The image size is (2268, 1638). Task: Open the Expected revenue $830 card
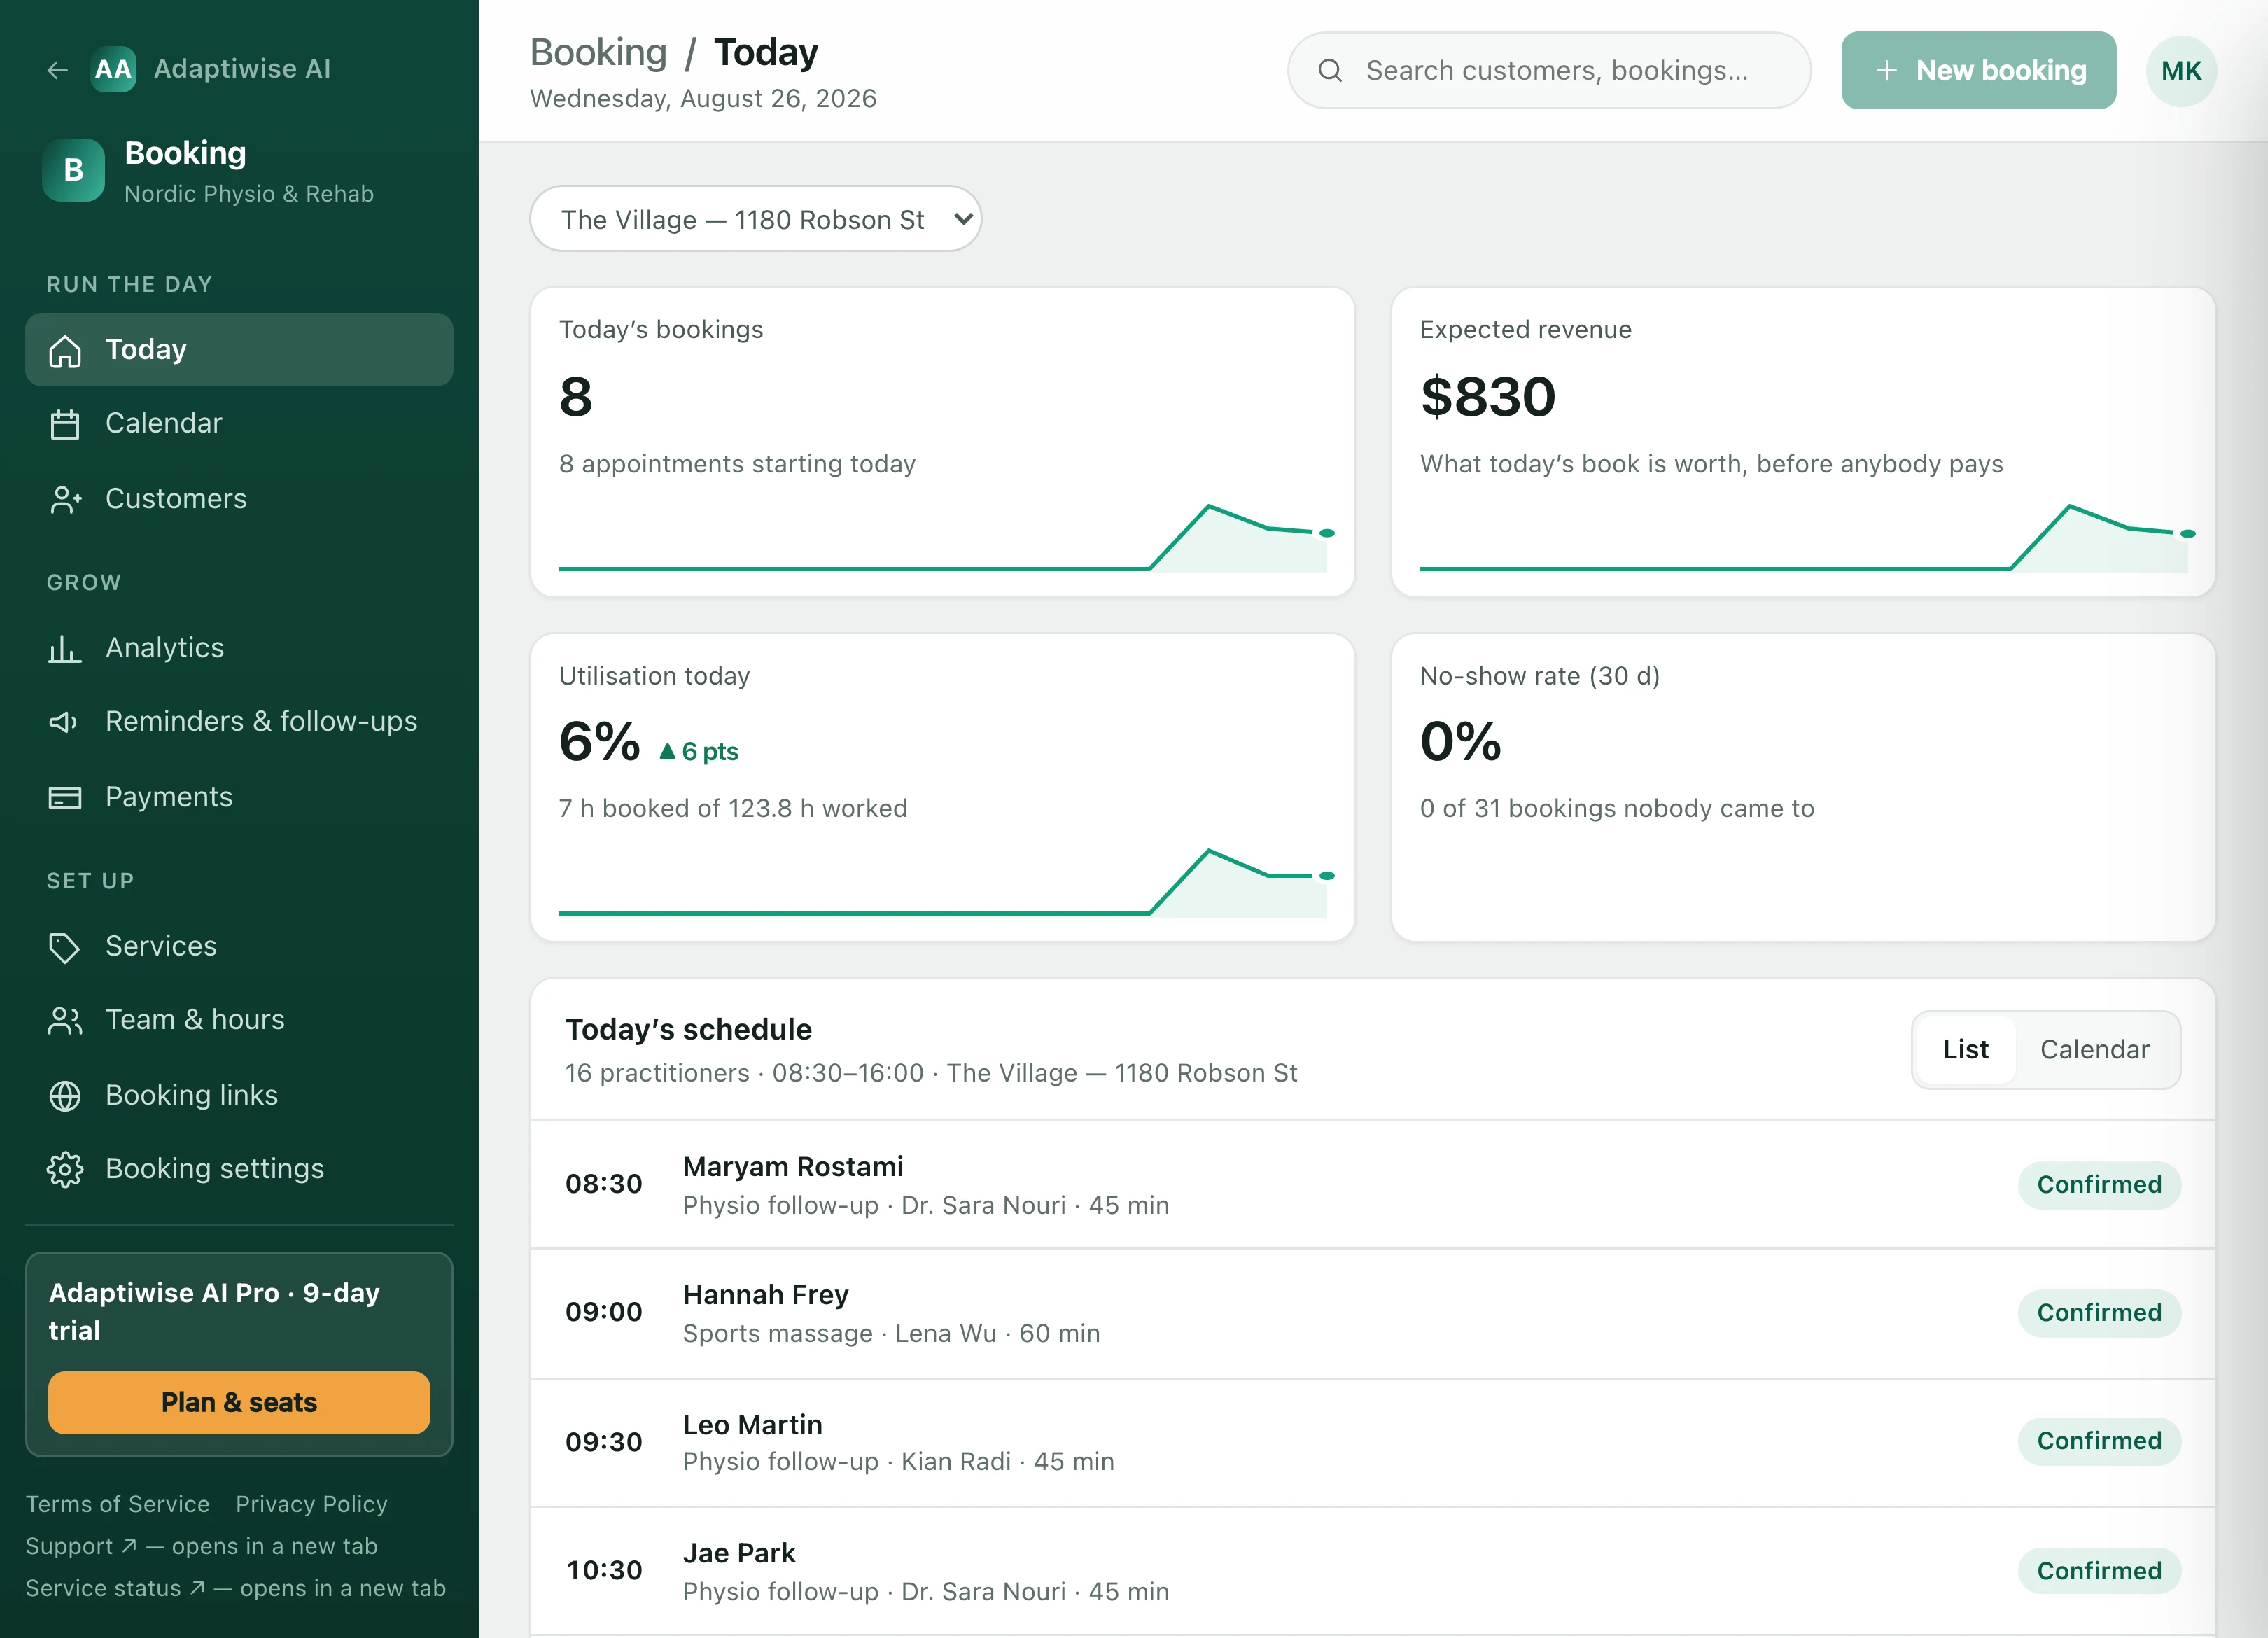1803,442
